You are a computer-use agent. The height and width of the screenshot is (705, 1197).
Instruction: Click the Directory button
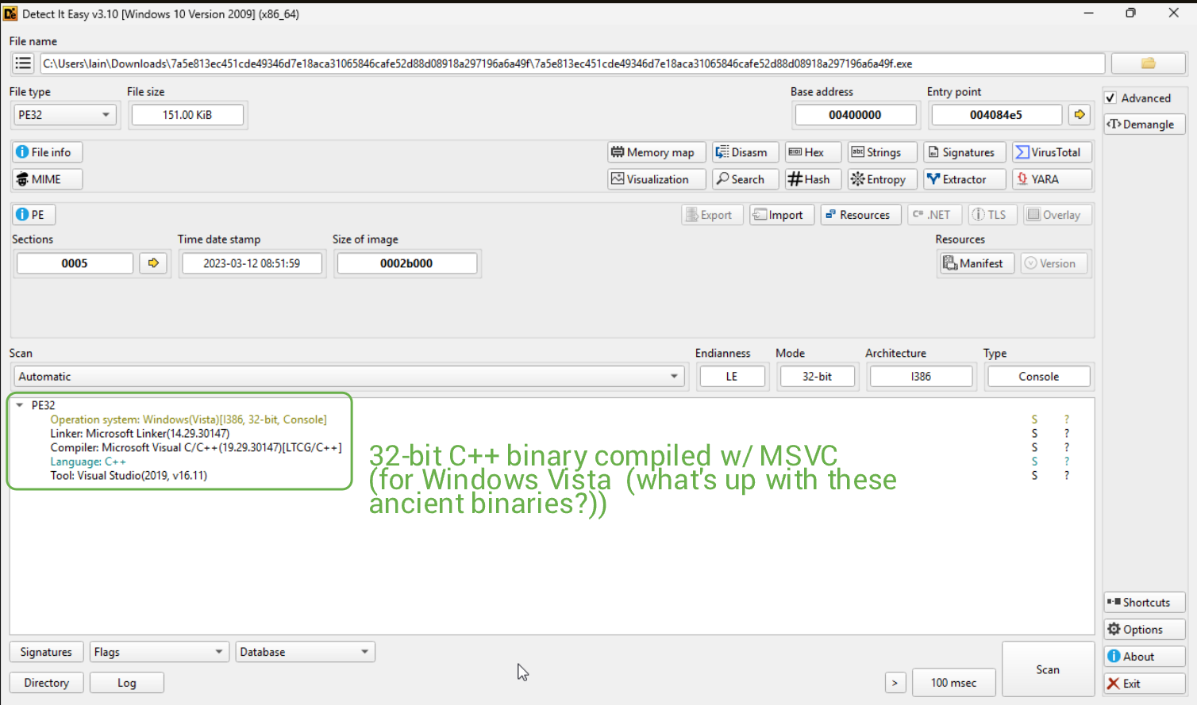click(46, 683)
